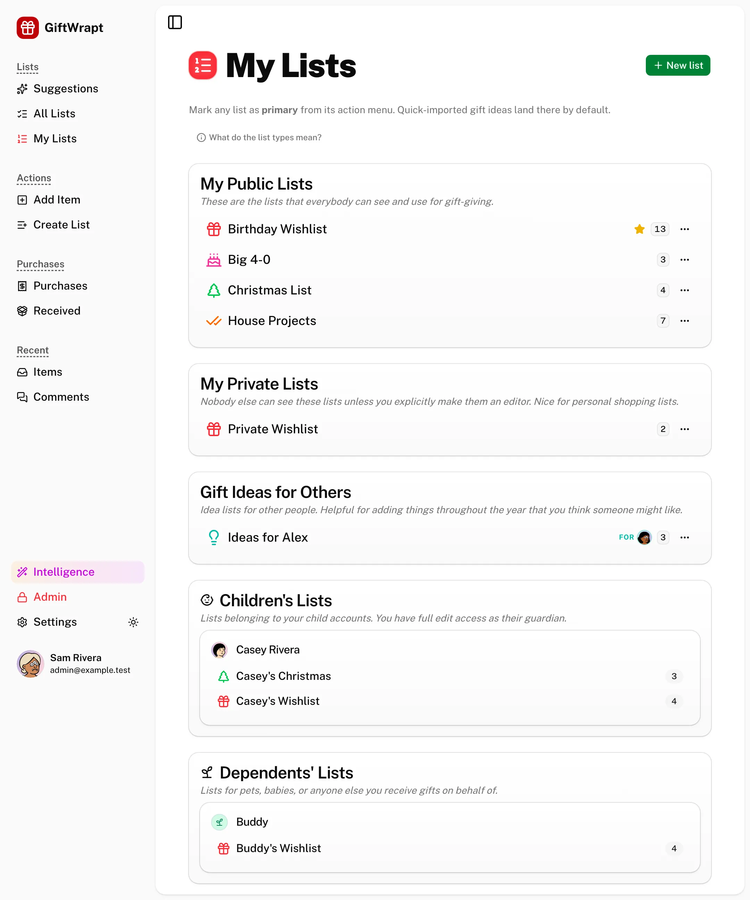Click Alex's avatar next to FOR label
750x900 pixels.
[x=644, y=537]
